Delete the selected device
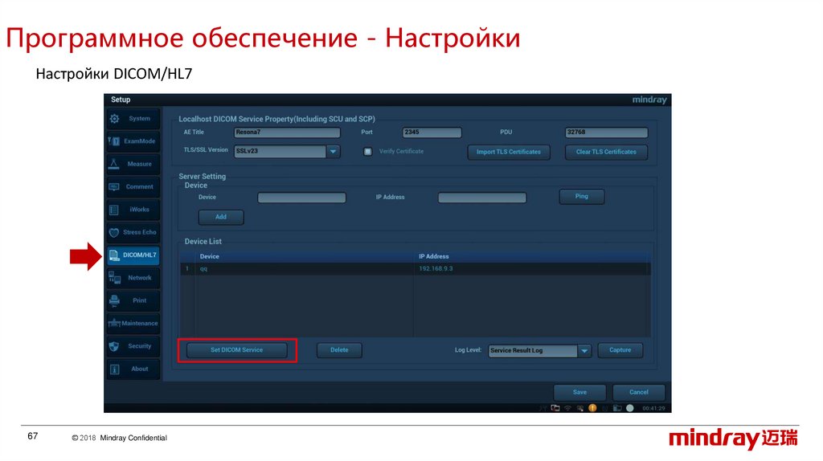 [339, 350]
